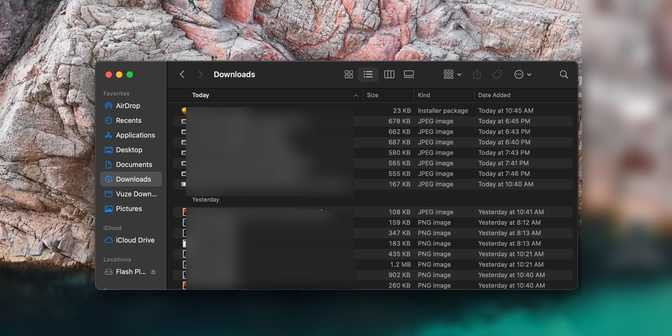Open the More actions ellipsis menu
The height and width of the screenshot is (336, 672).
coord(522,74)
